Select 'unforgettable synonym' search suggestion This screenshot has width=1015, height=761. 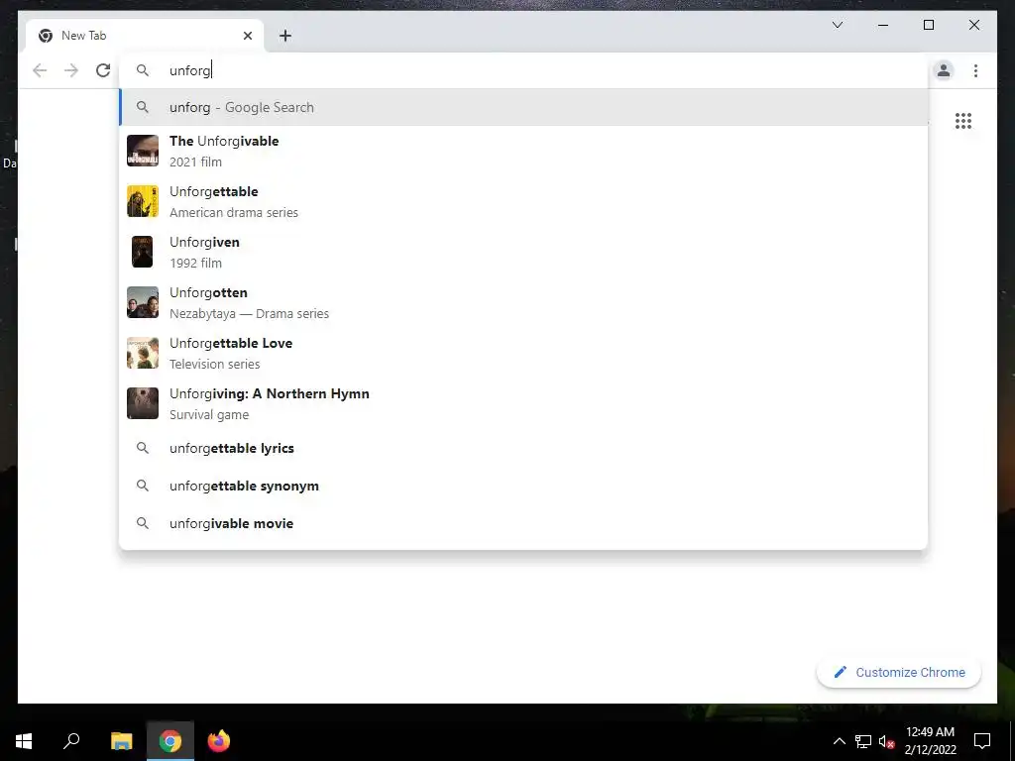(x=523, y=486)
